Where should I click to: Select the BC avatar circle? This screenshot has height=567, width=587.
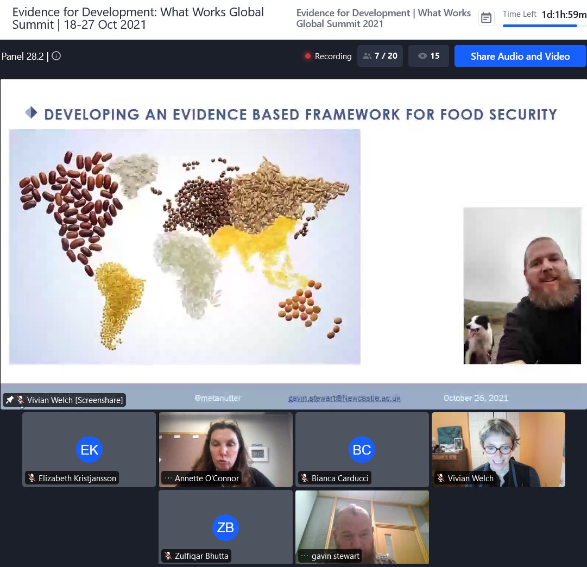[362, 449]
